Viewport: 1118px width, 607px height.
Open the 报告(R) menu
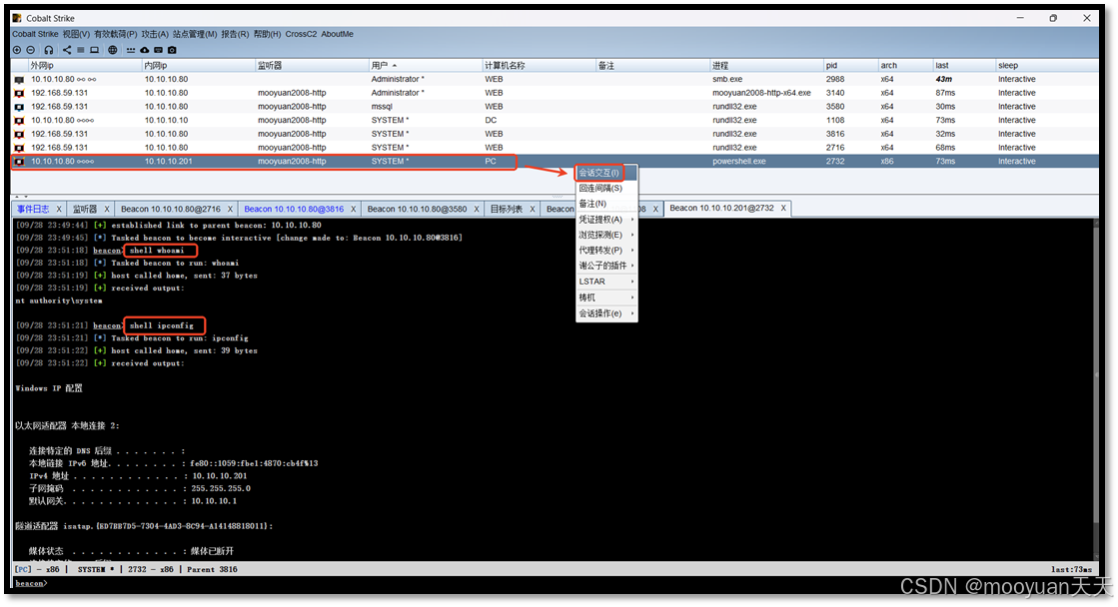[236, 34]
